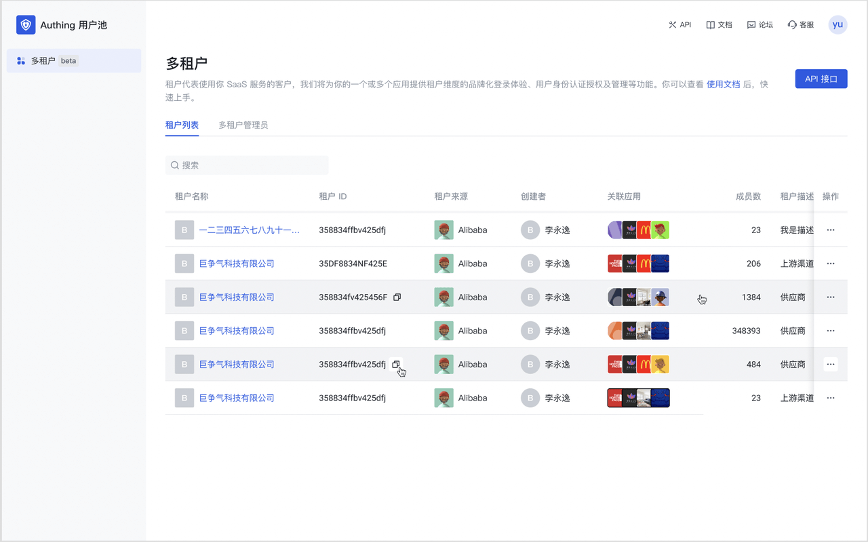Focus the 搜索 search input field
This screenshot has height=542, width=868.
coord(251,165)
